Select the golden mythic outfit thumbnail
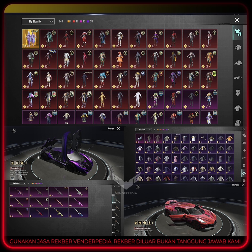The width and height of the screenshot is (252, 252). point(30,39)
